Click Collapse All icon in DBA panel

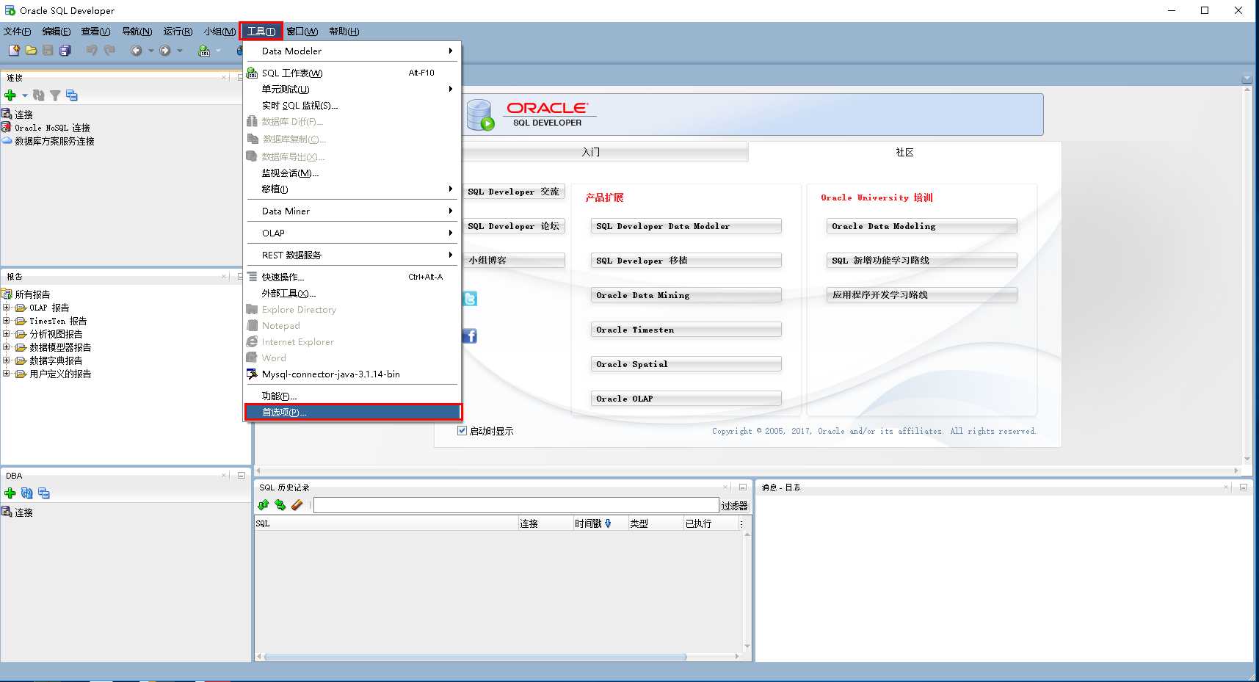click(x=44, y=493)
